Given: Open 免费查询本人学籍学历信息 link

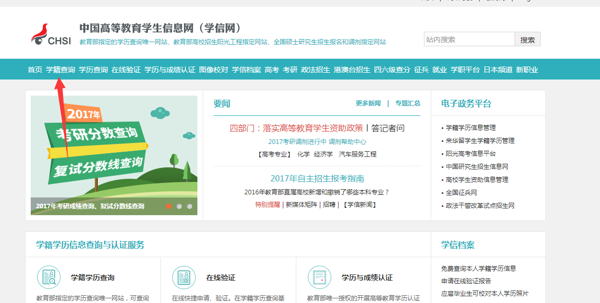Looking at the screenshot, I should pyautogui.click(x=478, y=268).
